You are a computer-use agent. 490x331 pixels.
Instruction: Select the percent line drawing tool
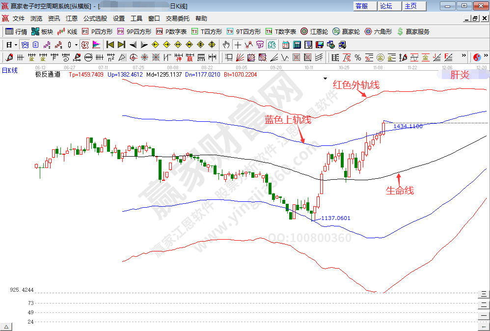tap(358, 57)
